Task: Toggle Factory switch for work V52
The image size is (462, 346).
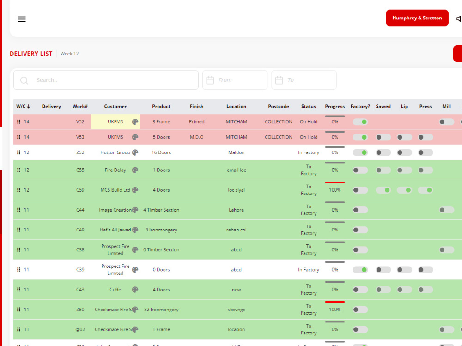Action: pos(360,121)
